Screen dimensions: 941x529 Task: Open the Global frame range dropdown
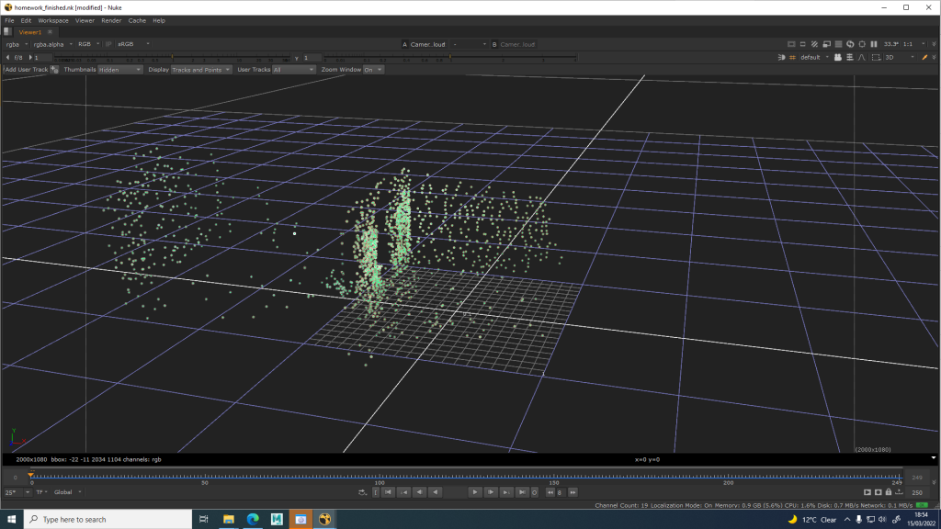coord(67,492)
